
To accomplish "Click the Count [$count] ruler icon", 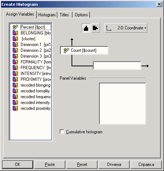I will [66, 50].
